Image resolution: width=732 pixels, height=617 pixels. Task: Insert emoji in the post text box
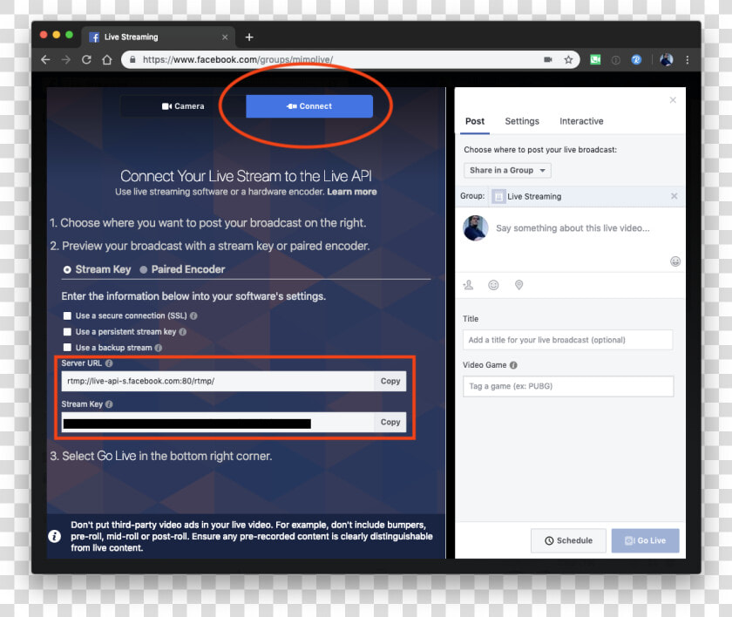pos(675,261)
